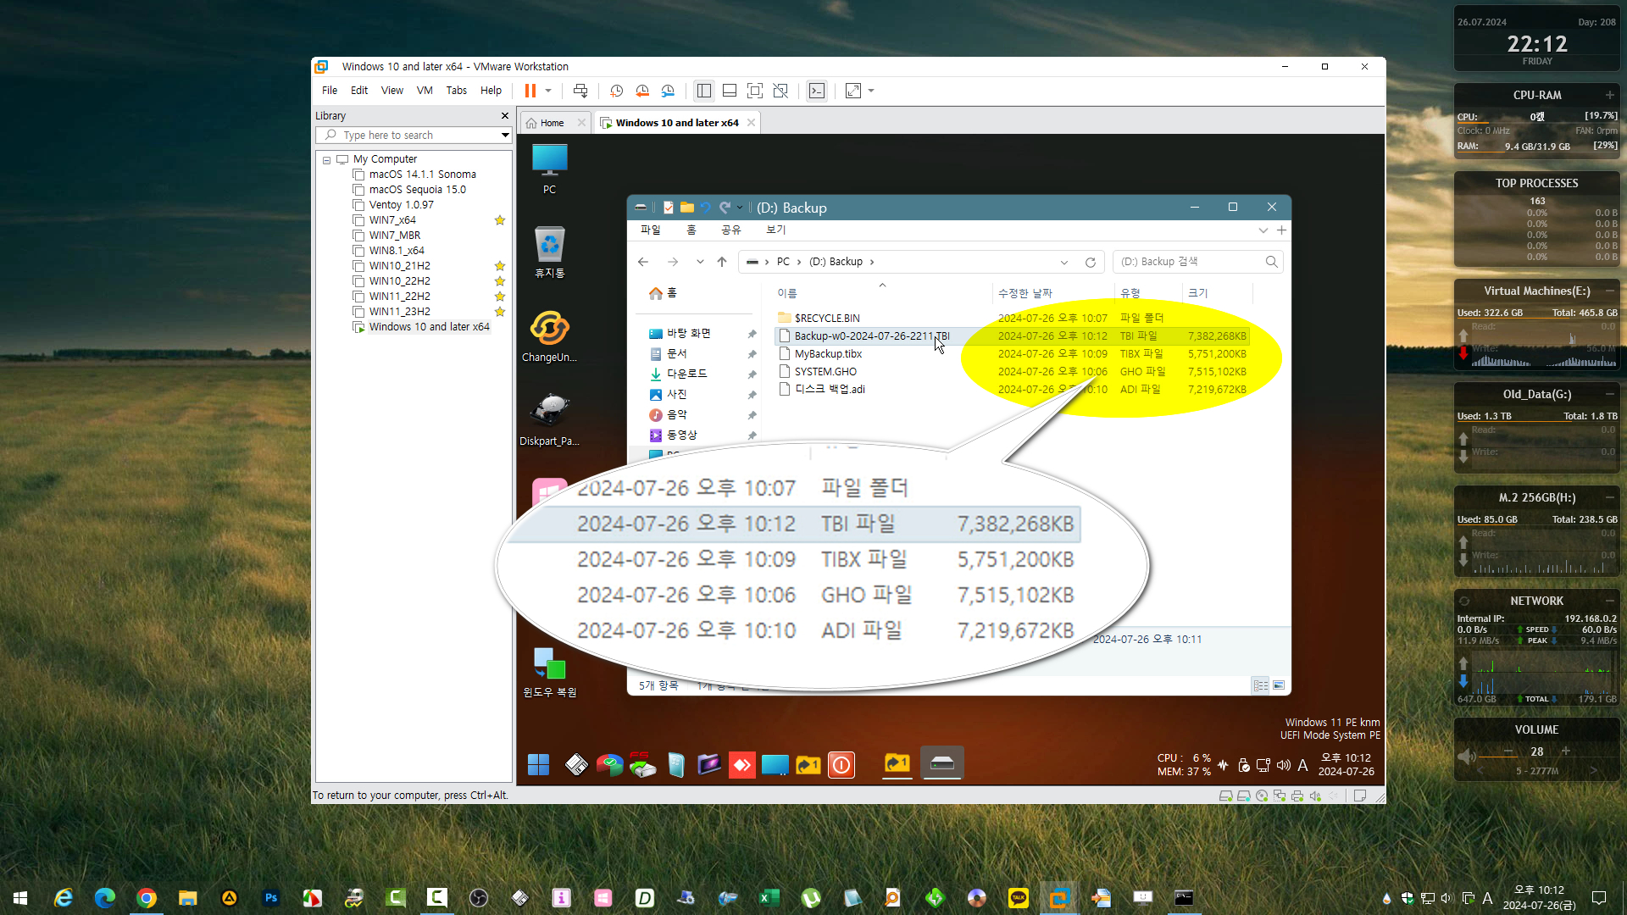The height and width of the screenshot is (915, 1627).
Task: Collapse Virtual Machines(E:) widget section
Action: click(x=1609, y=291)
